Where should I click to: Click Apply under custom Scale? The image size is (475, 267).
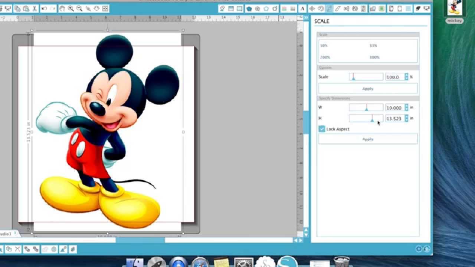(368, 89)
